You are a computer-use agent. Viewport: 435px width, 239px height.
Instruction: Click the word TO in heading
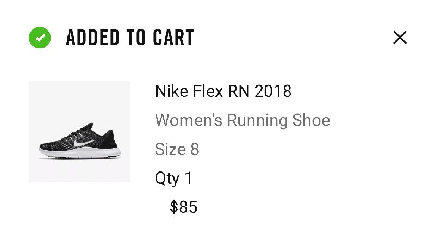click(x=135, y=38)
